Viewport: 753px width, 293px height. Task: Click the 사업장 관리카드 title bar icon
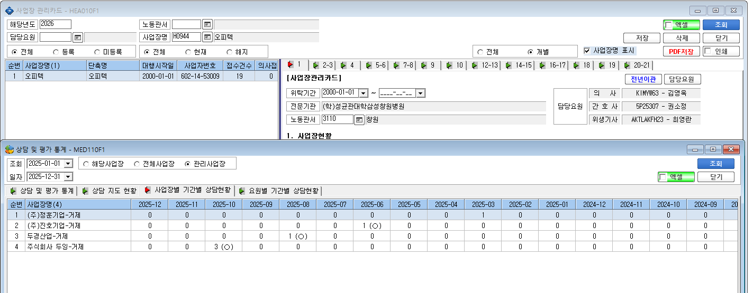[9, 10]
